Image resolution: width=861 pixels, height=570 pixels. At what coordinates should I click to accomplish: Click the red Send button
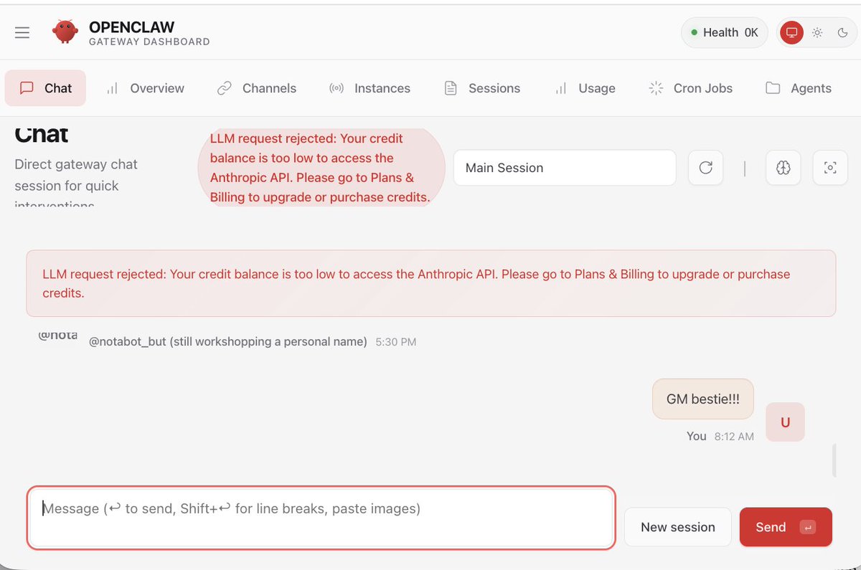coord(786,527)
